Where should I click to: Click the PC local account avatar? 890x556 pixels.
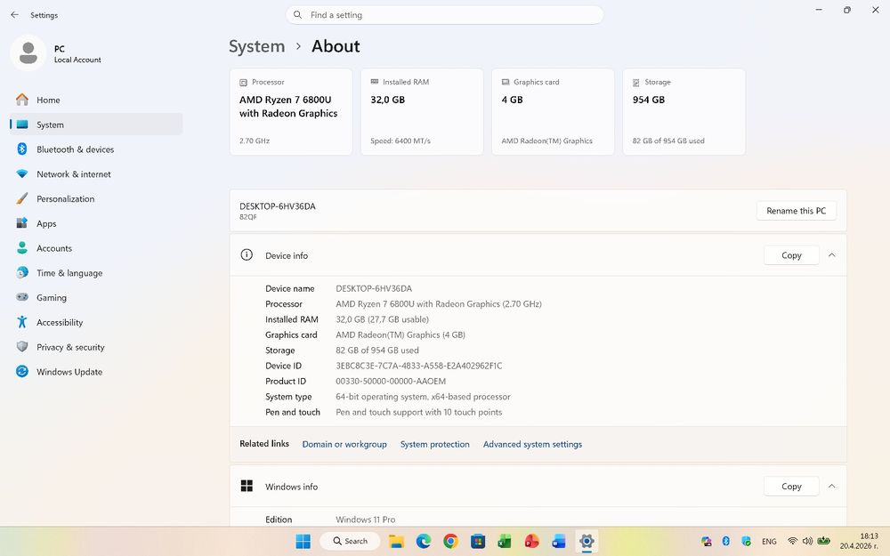(28, 53)
